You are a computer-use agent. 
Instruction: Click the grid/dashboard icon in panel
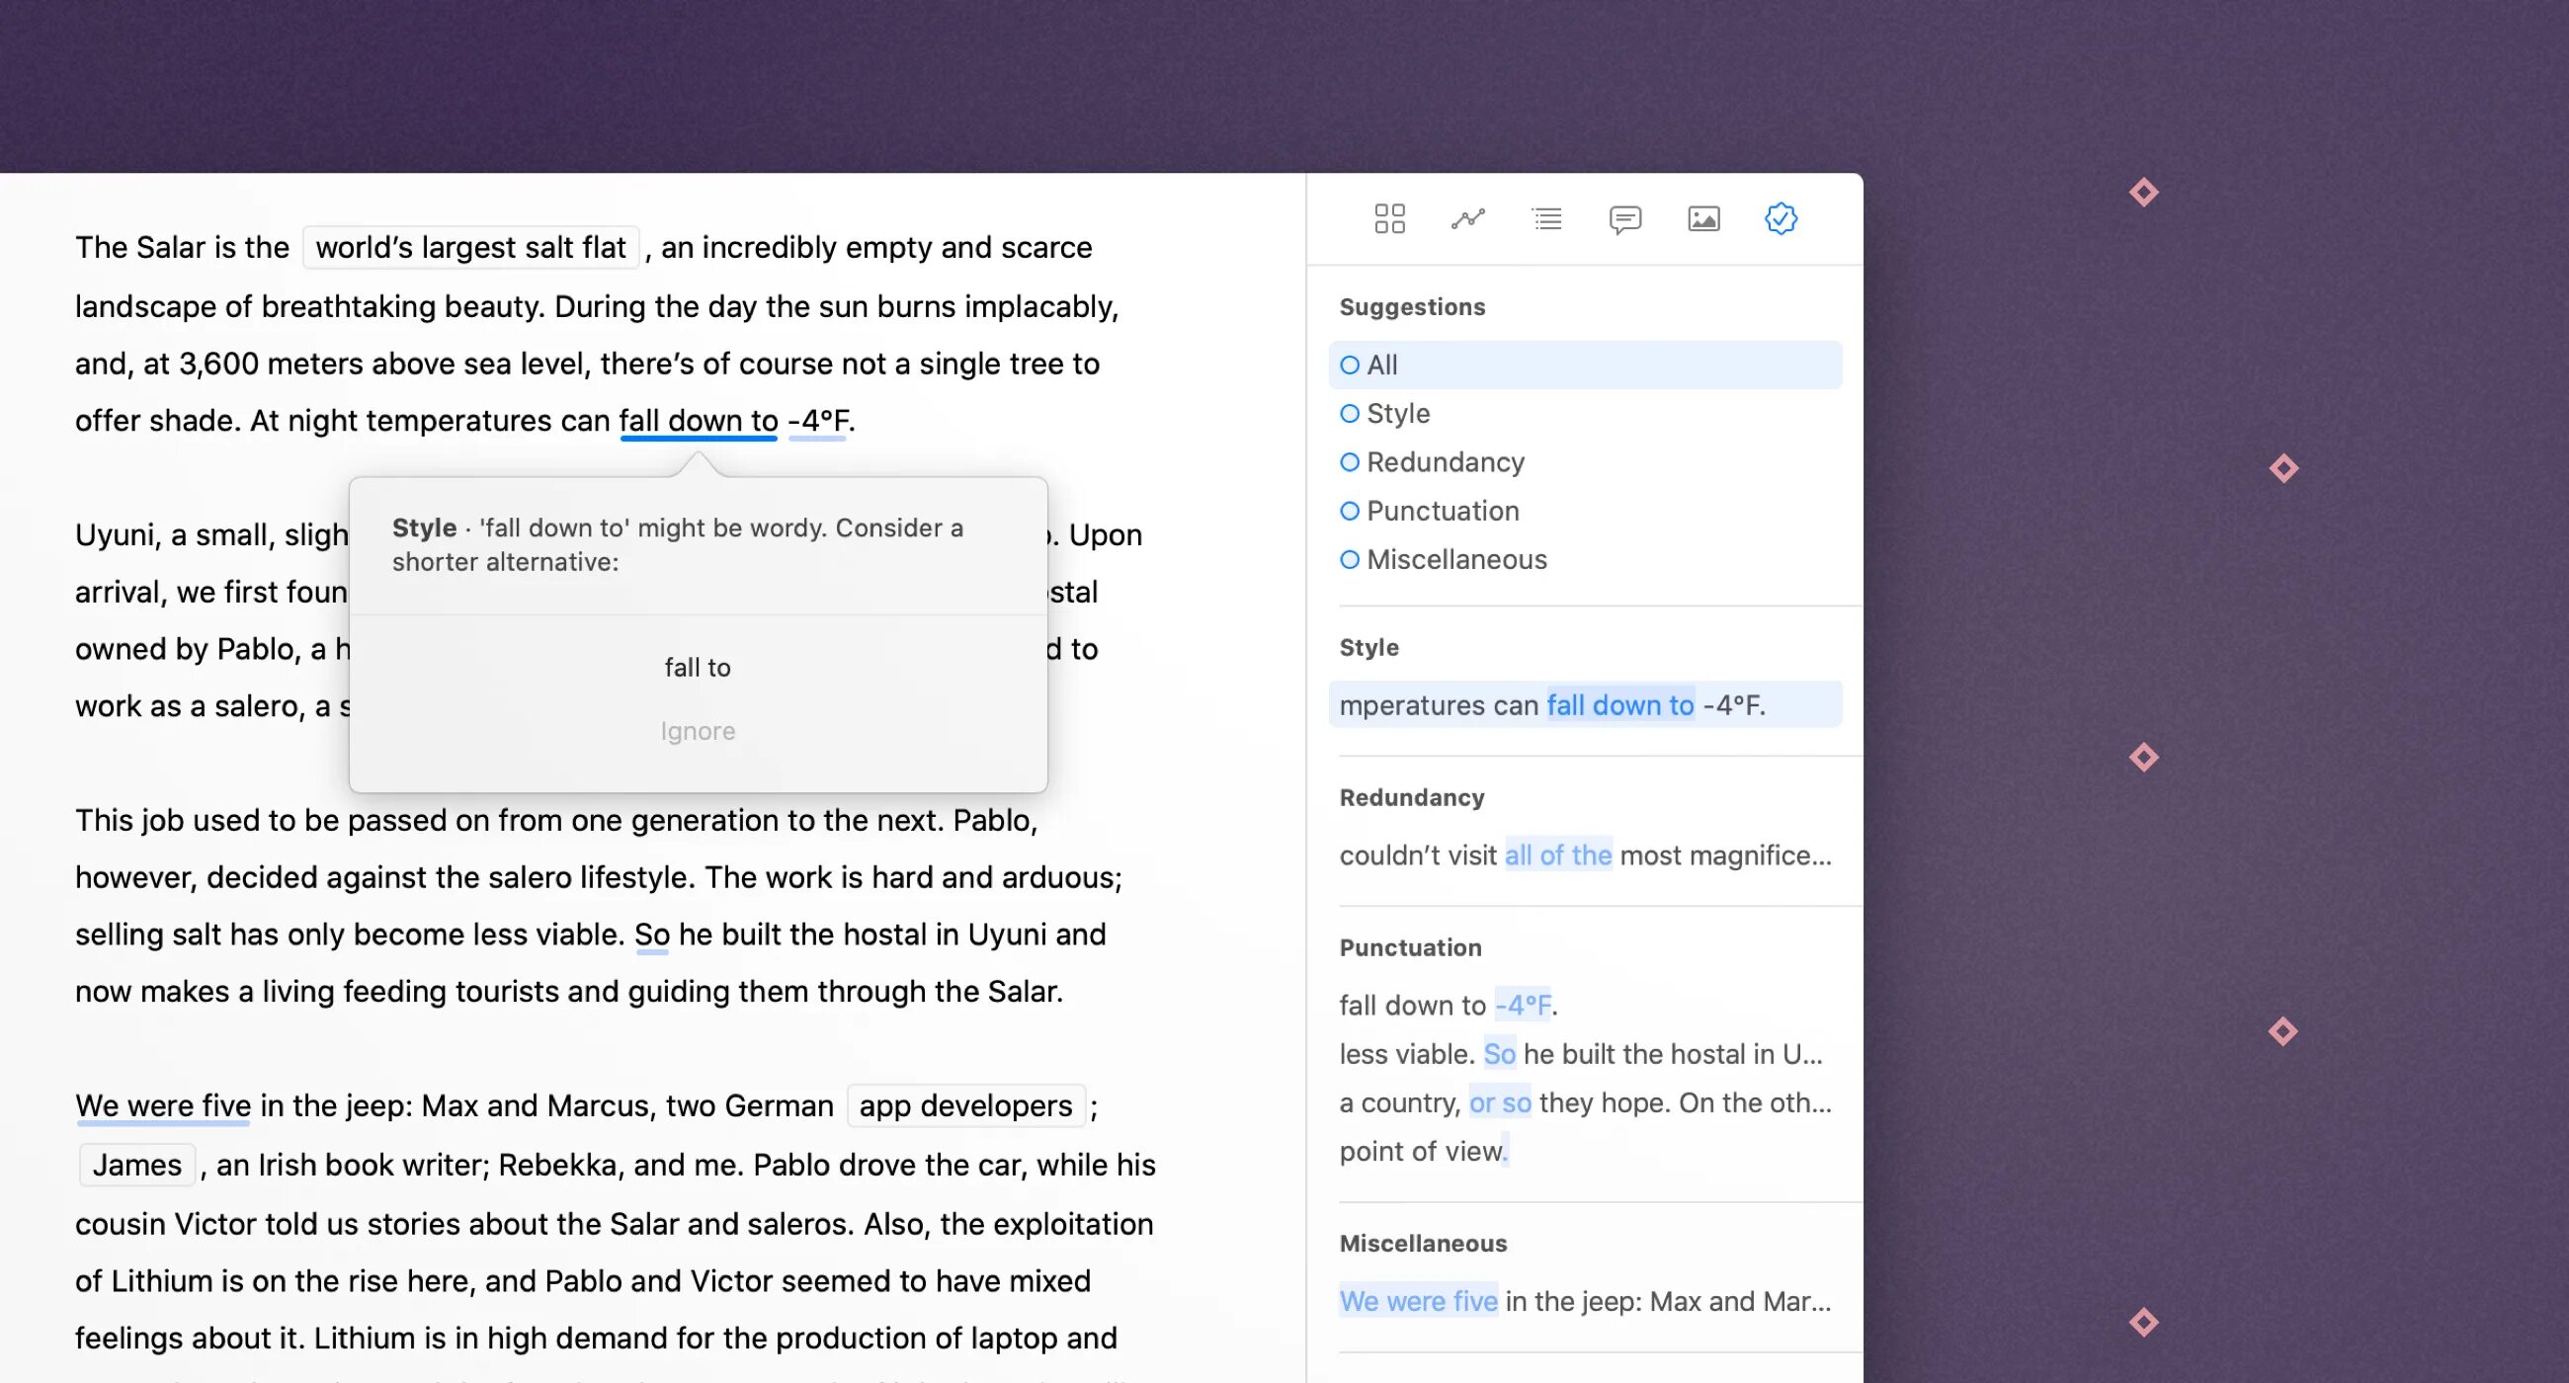coord(1388,216)
